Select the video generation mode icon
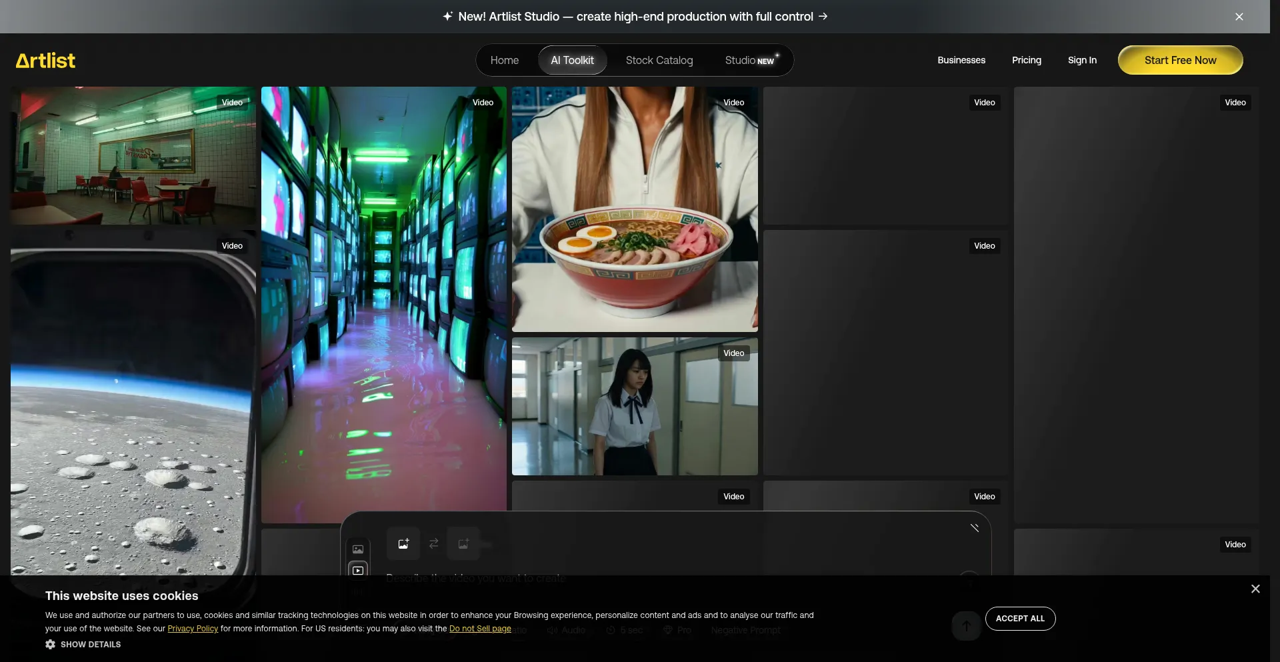The width and height of the screenshot is (1280, 662). [x=358, y=571]
